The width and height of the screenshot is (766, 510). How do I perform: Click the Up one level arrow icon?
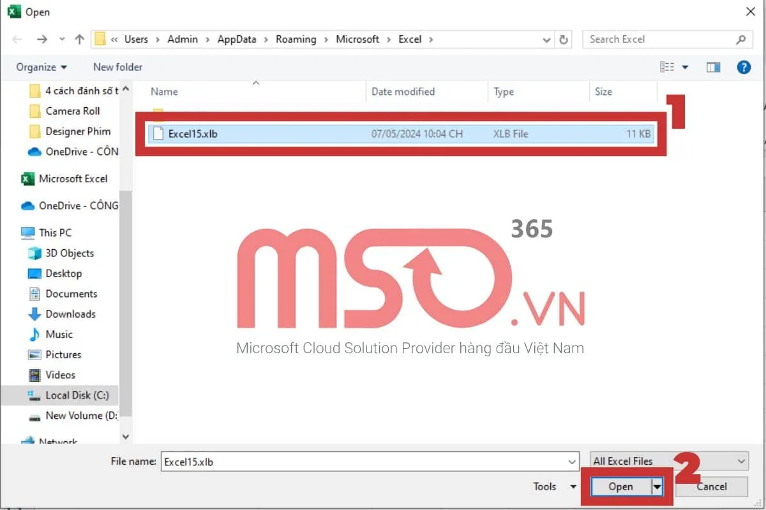79,40
